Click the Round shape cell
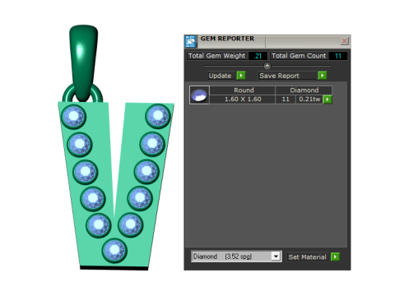Screen dimensions: 395x296 pos(243,90)
